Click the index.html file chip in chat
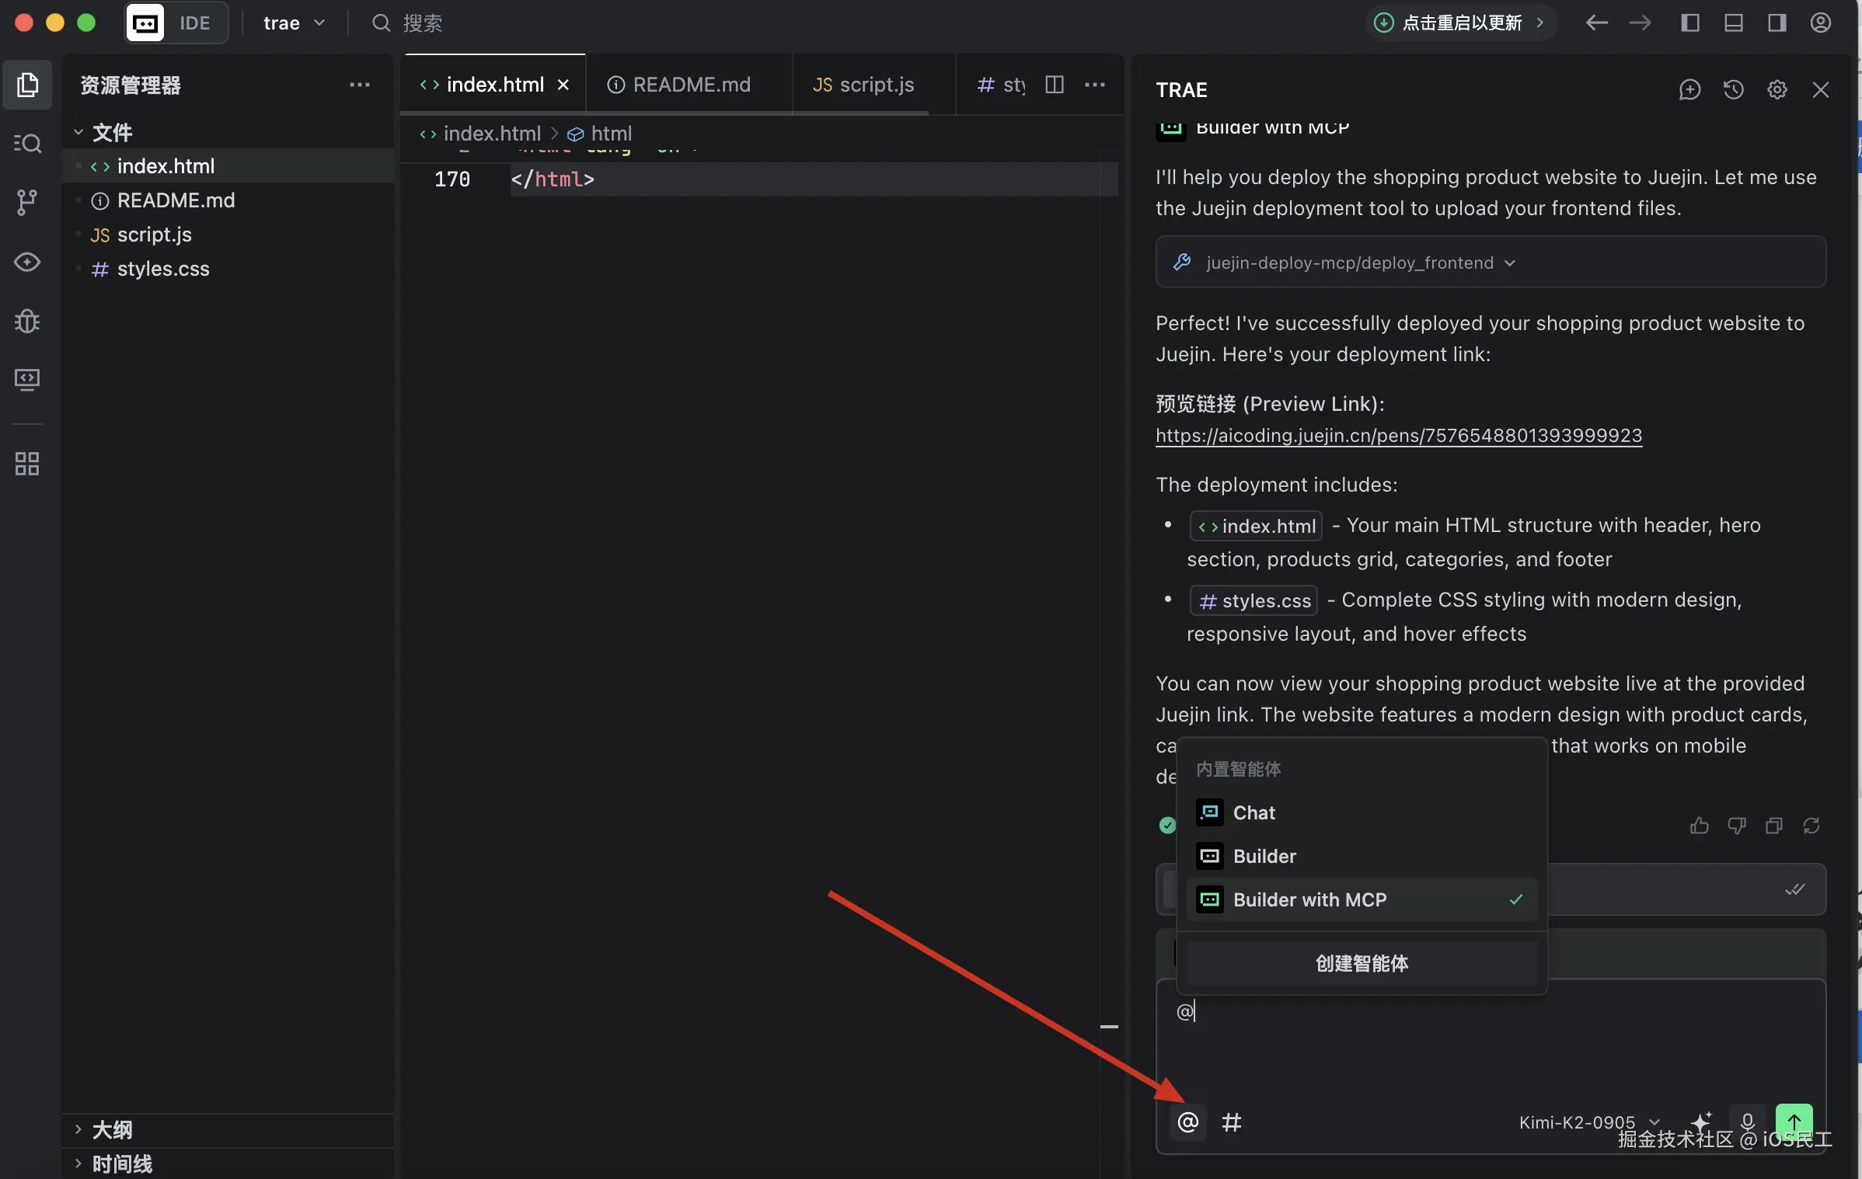 pos(1256,527)
